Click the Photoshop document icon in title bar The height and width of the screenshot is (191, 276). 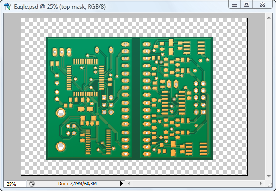pos(8,7)
